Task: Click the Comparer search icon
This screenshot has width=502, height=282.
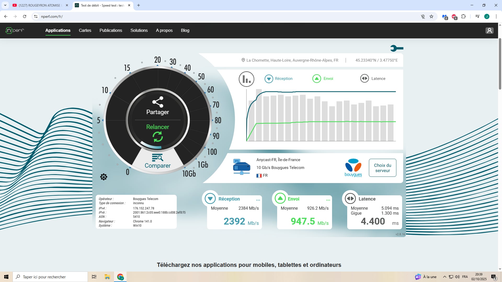Action: click(157, 158)
